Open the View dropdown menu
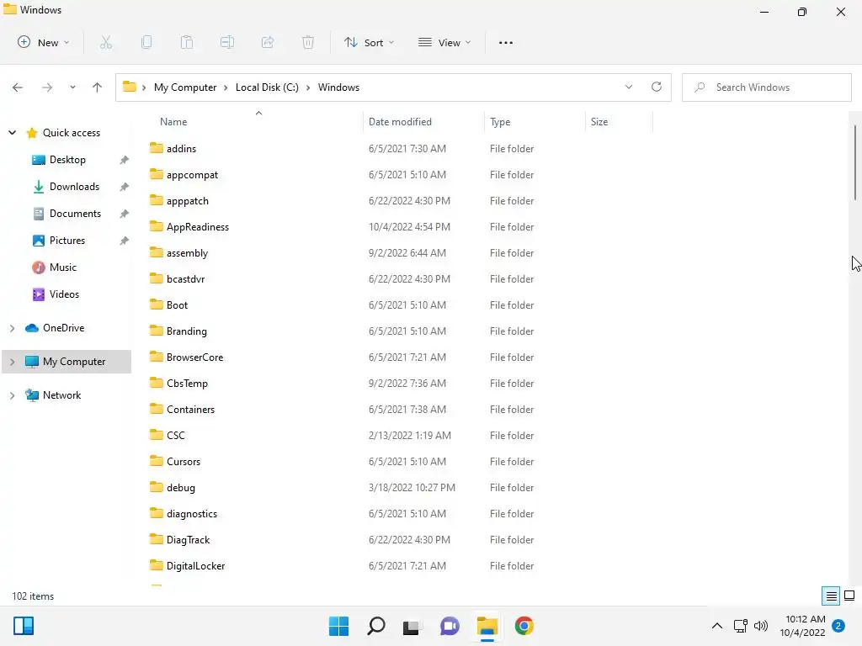Image resolution: width=862 pixels, height=646 pixels. coord(444,42)
